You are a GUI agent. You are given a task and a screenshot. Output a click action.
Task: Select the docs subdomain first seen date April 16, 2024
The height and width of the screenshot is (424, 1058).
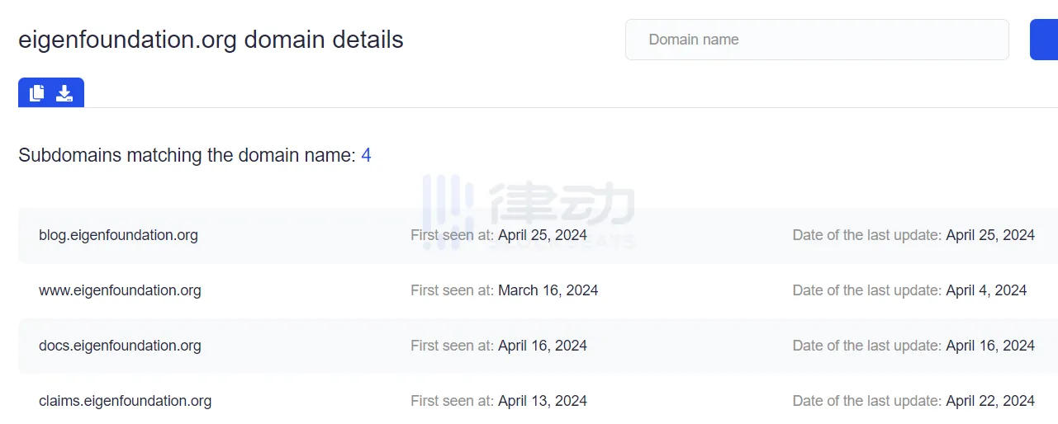[x=543, y=346]
